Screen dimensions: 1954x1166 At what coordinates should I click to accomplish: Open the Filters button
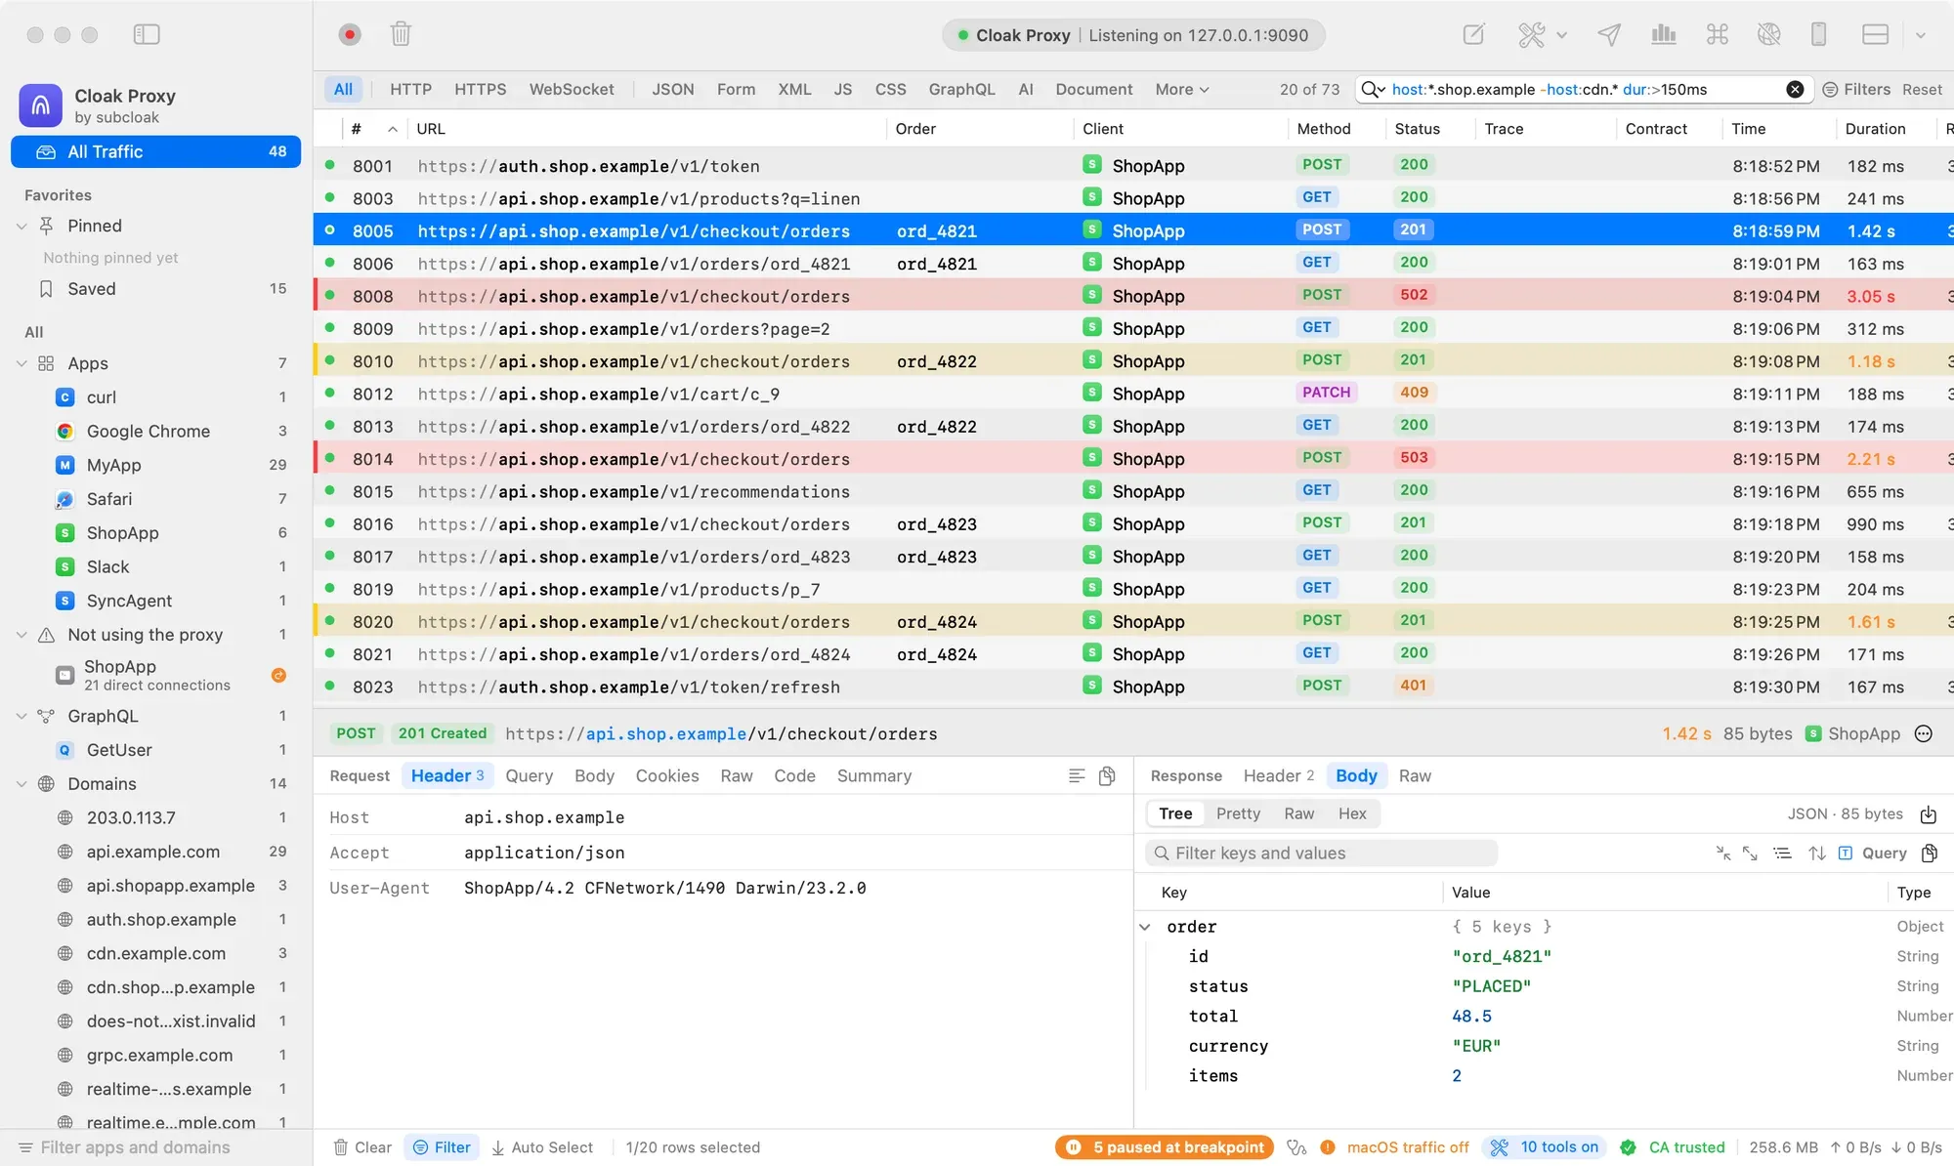[x=1856, y=89]
